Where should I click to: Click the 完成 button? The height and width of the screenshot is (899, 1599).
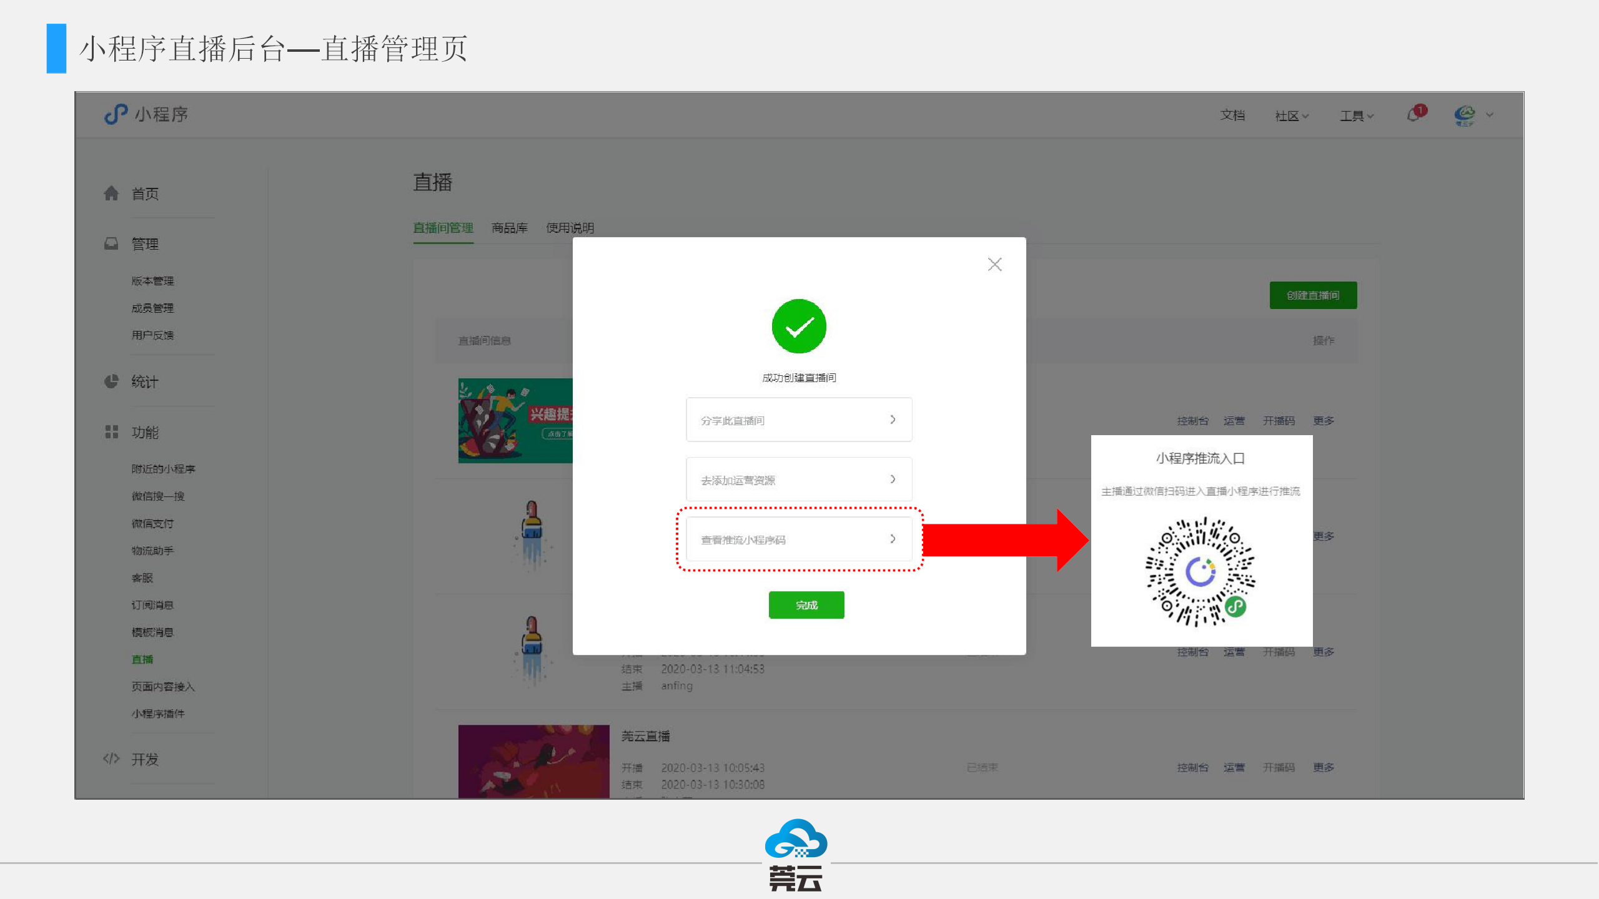click(806, 605)
